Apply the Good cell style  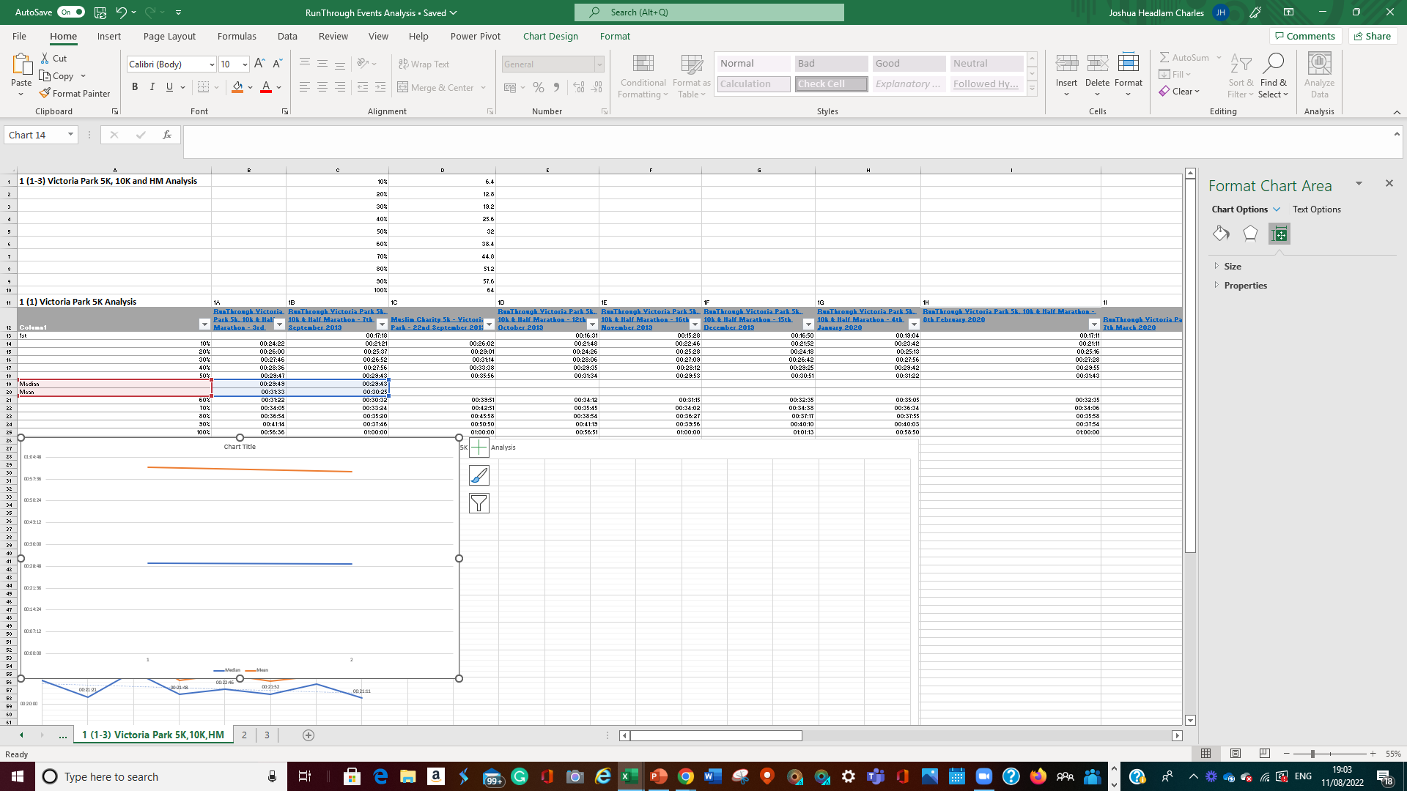tap(909, 64)
